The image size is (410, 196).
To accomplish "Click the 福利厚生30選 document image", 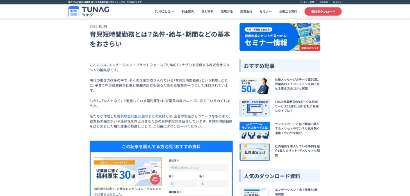I will pyautogui.click(x=128, y=172).
